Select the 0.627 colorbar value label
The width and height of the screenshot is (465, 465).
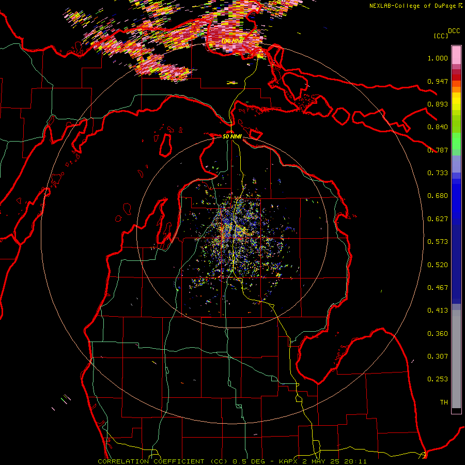point(438,219)
